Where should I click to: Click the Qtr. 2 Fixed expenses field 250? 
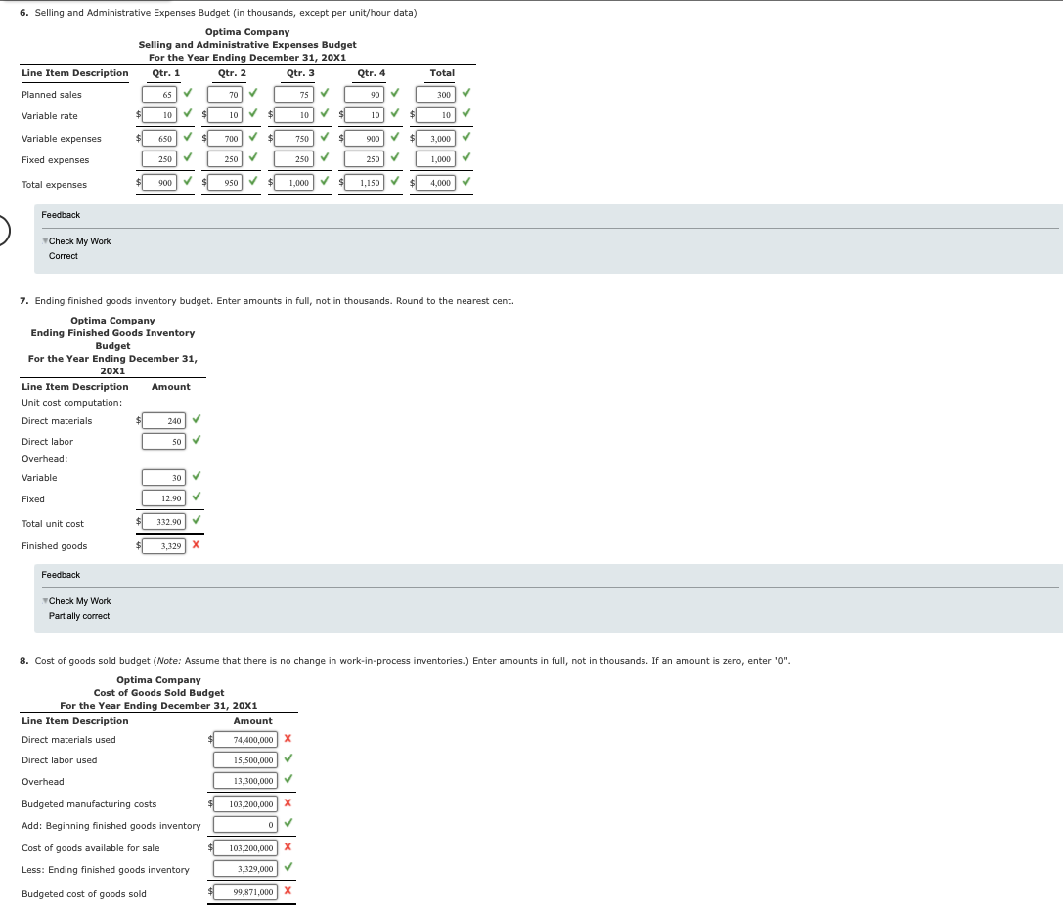[225, 159]
